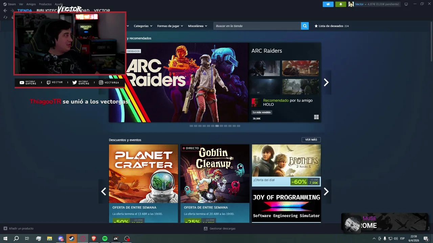Image resolution: width=433 pixels, height=243 pixels.
Task: Open the Amigos menu
Action: [31, 4]
